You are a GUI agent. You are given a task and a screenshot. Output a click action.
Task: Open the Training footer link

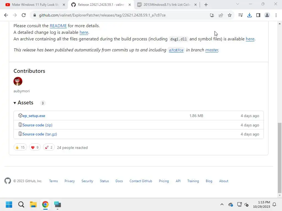[x=193, y=181]
